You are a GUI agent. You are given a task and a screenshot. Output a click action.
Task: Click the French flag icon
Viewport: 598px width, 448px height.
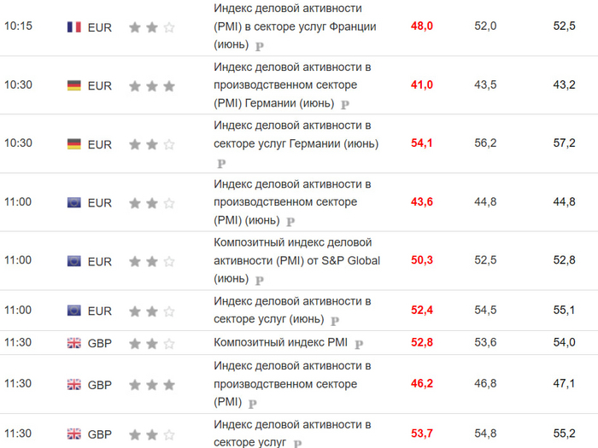73,26
